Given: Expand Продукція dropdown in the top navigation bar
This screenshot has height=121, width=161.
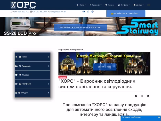Looking at the screenshot, I should tap(96, 5).
